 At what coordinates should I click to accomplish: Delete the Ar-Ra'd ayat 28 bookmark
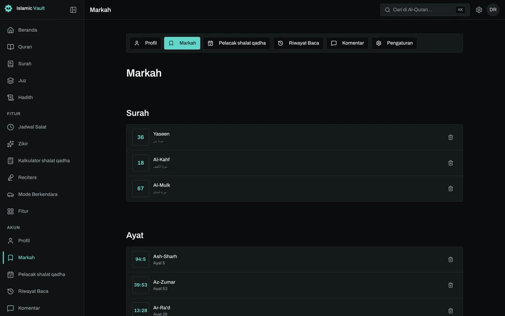450,311
